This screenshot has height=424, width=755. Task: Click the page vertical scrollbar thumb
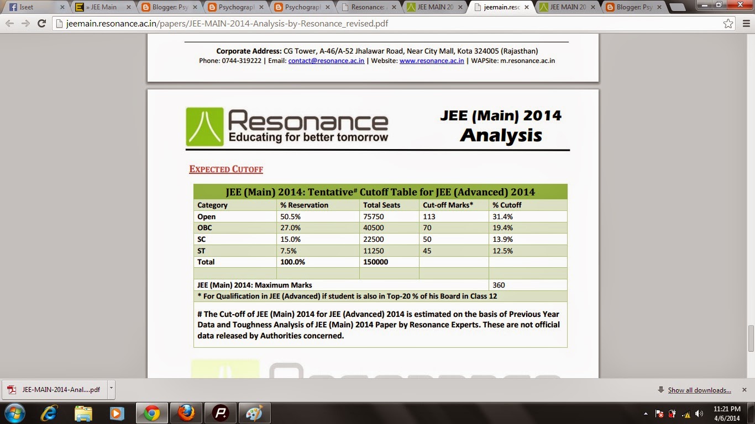750,339
